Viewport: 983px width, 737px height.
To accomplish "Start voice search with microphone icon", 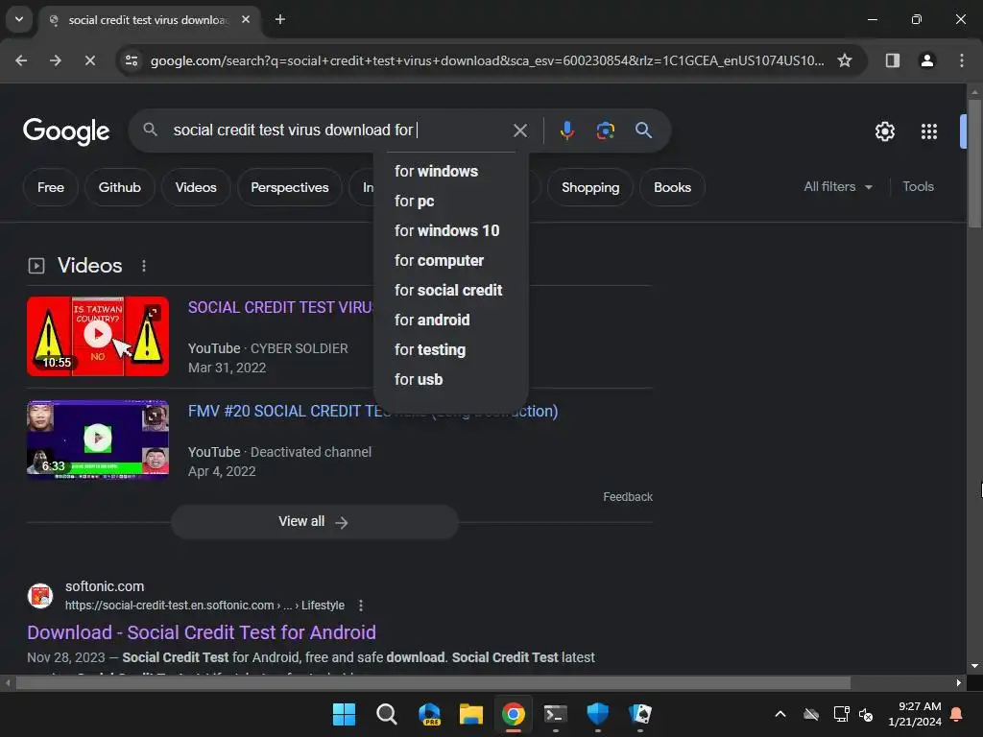I will (x=566, y=131).
